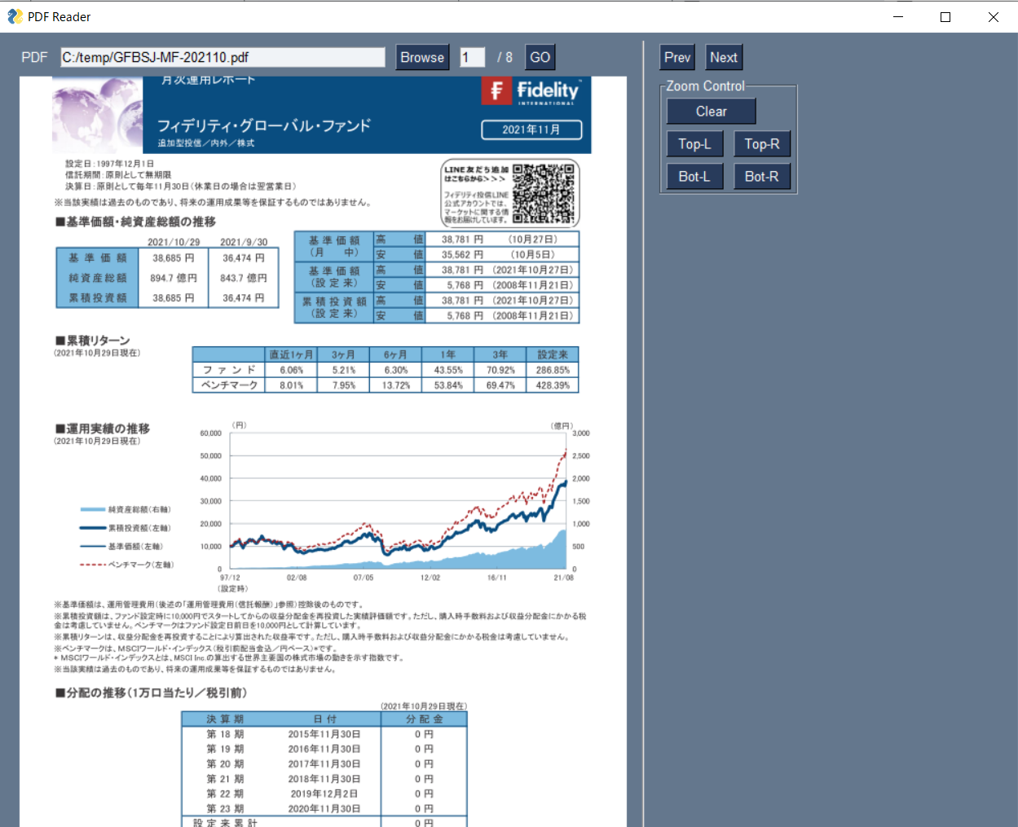1018x827 pixels.
Task: Close the PDF Reader window
Action: click(x=994, y=16)
